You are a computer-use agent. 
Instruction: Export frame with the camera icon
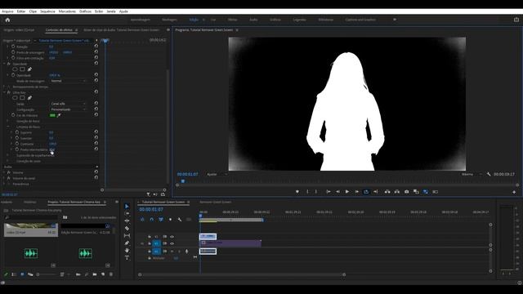[406, 192]
